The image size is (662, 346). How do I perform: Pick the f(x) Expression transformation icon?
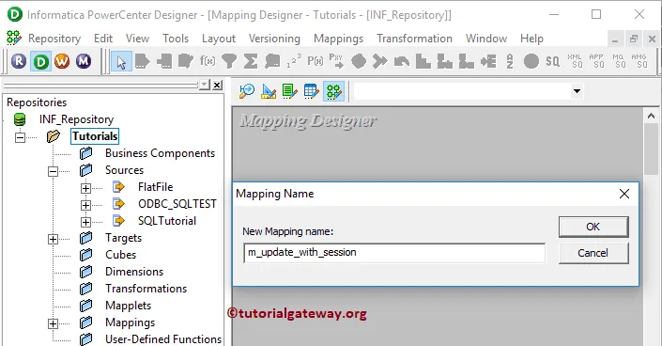pos(208,61)
